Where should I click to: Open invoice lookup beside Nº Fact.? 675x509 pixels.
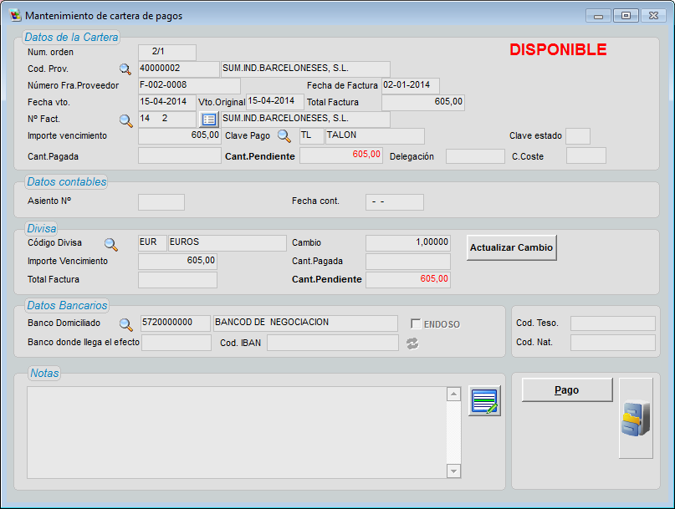[125, 120]
